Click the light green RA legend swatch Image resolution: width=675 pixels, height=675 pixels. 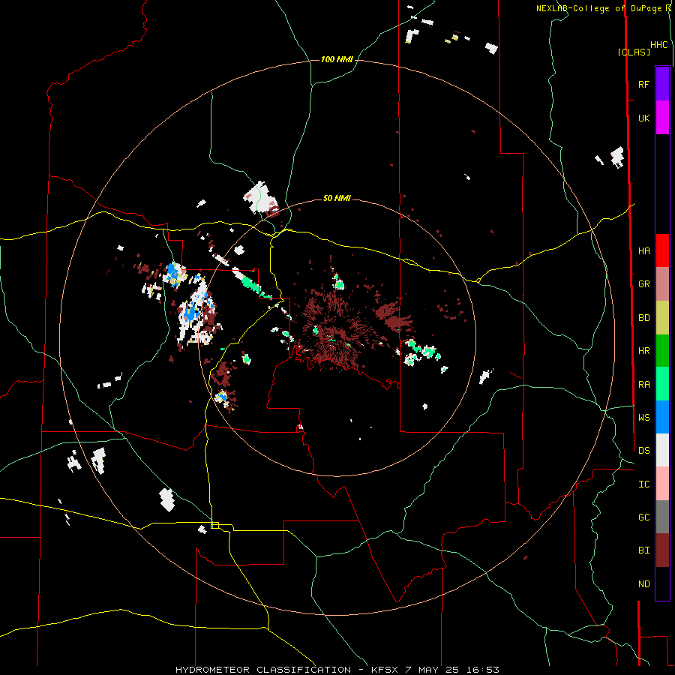pos(662,384)
